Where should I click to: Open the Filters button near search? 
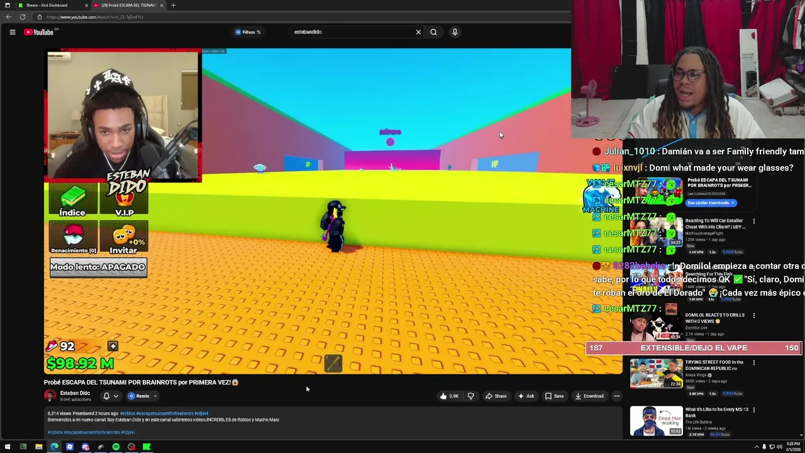tap(248, 32)
